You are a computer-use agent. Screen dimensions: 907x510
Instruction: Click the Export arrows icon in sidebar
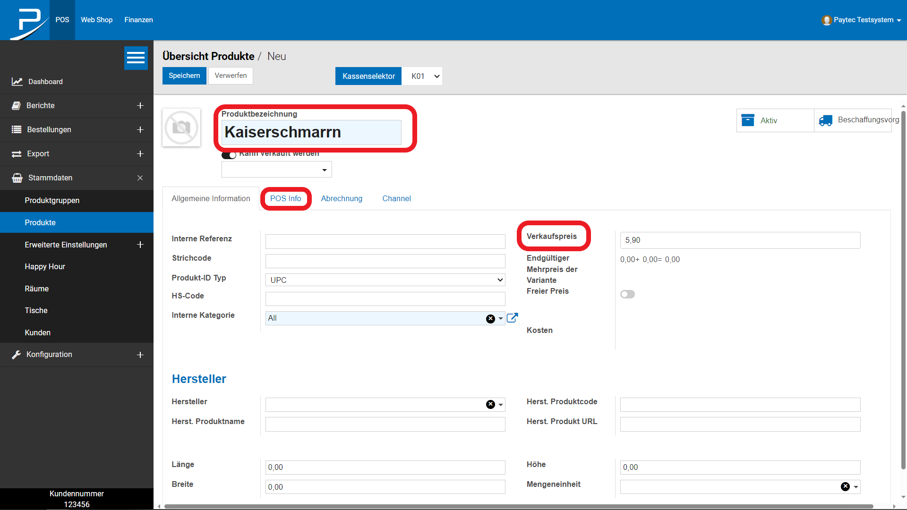(17, 153)
